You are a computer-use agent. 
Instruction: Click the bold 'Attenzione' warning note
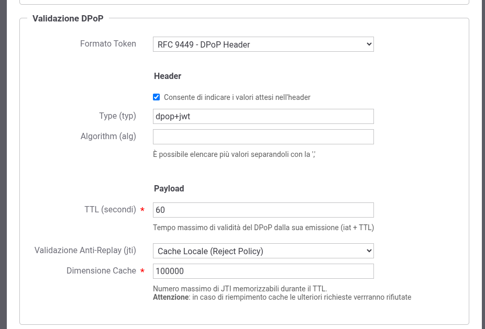point(171,297)
